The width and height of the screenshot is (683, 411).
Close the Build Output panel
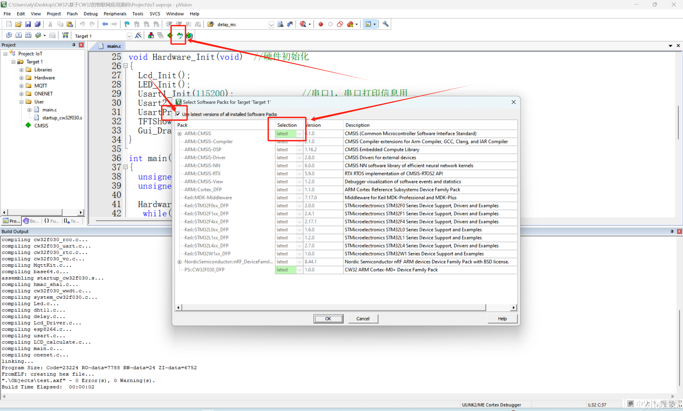[679, 231]
